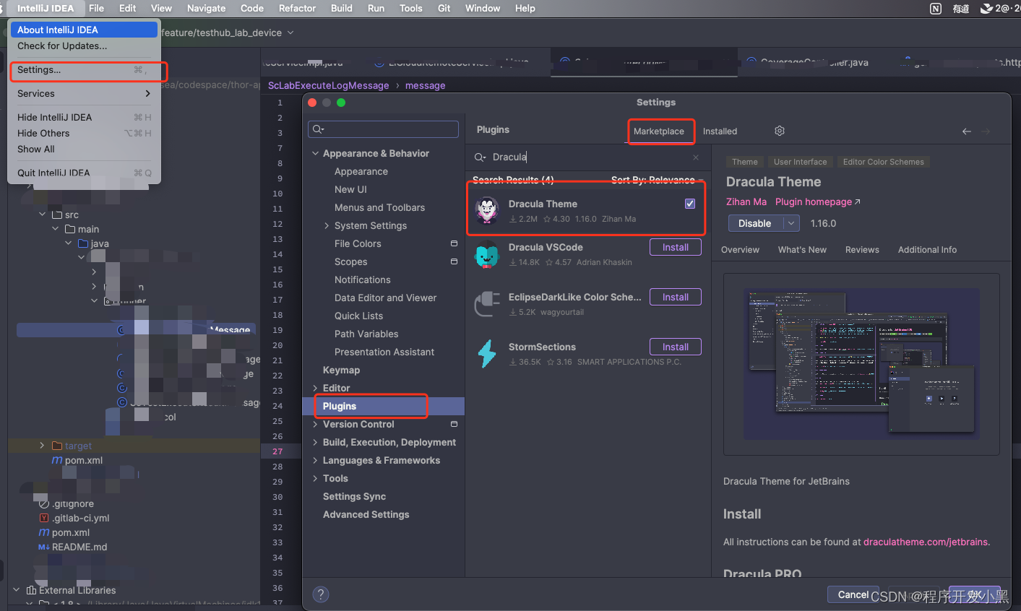The height and width of the screenshot is (611, 1021).
Task: Click the forward navigation arrow in Settings
Action: pos(986,131)
